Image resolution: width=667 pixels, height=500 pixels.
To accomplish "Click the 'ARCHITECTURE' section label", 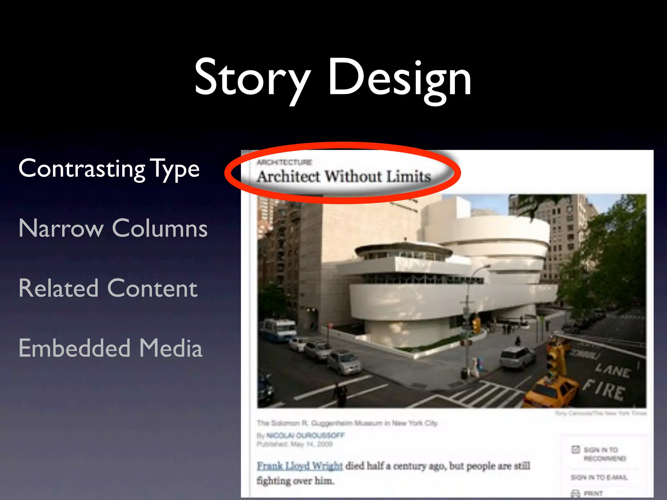I will [x=284, y=162].
